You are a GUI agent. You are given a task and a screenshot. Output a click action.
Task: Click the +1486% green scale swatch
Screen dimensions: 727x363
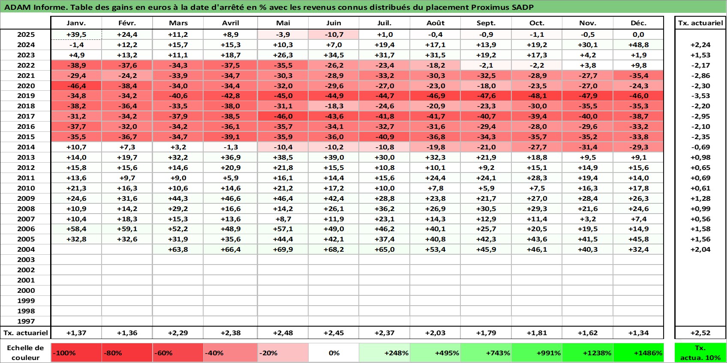pyautogui.click(x=638, y=353)
